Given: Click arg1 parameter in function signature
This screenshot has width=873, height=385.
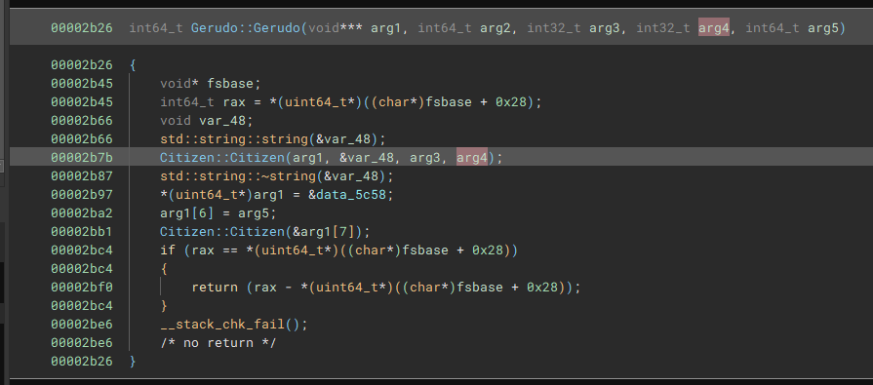Looking at the screenshot, I should pyautogui.click(x=386, y=28).
